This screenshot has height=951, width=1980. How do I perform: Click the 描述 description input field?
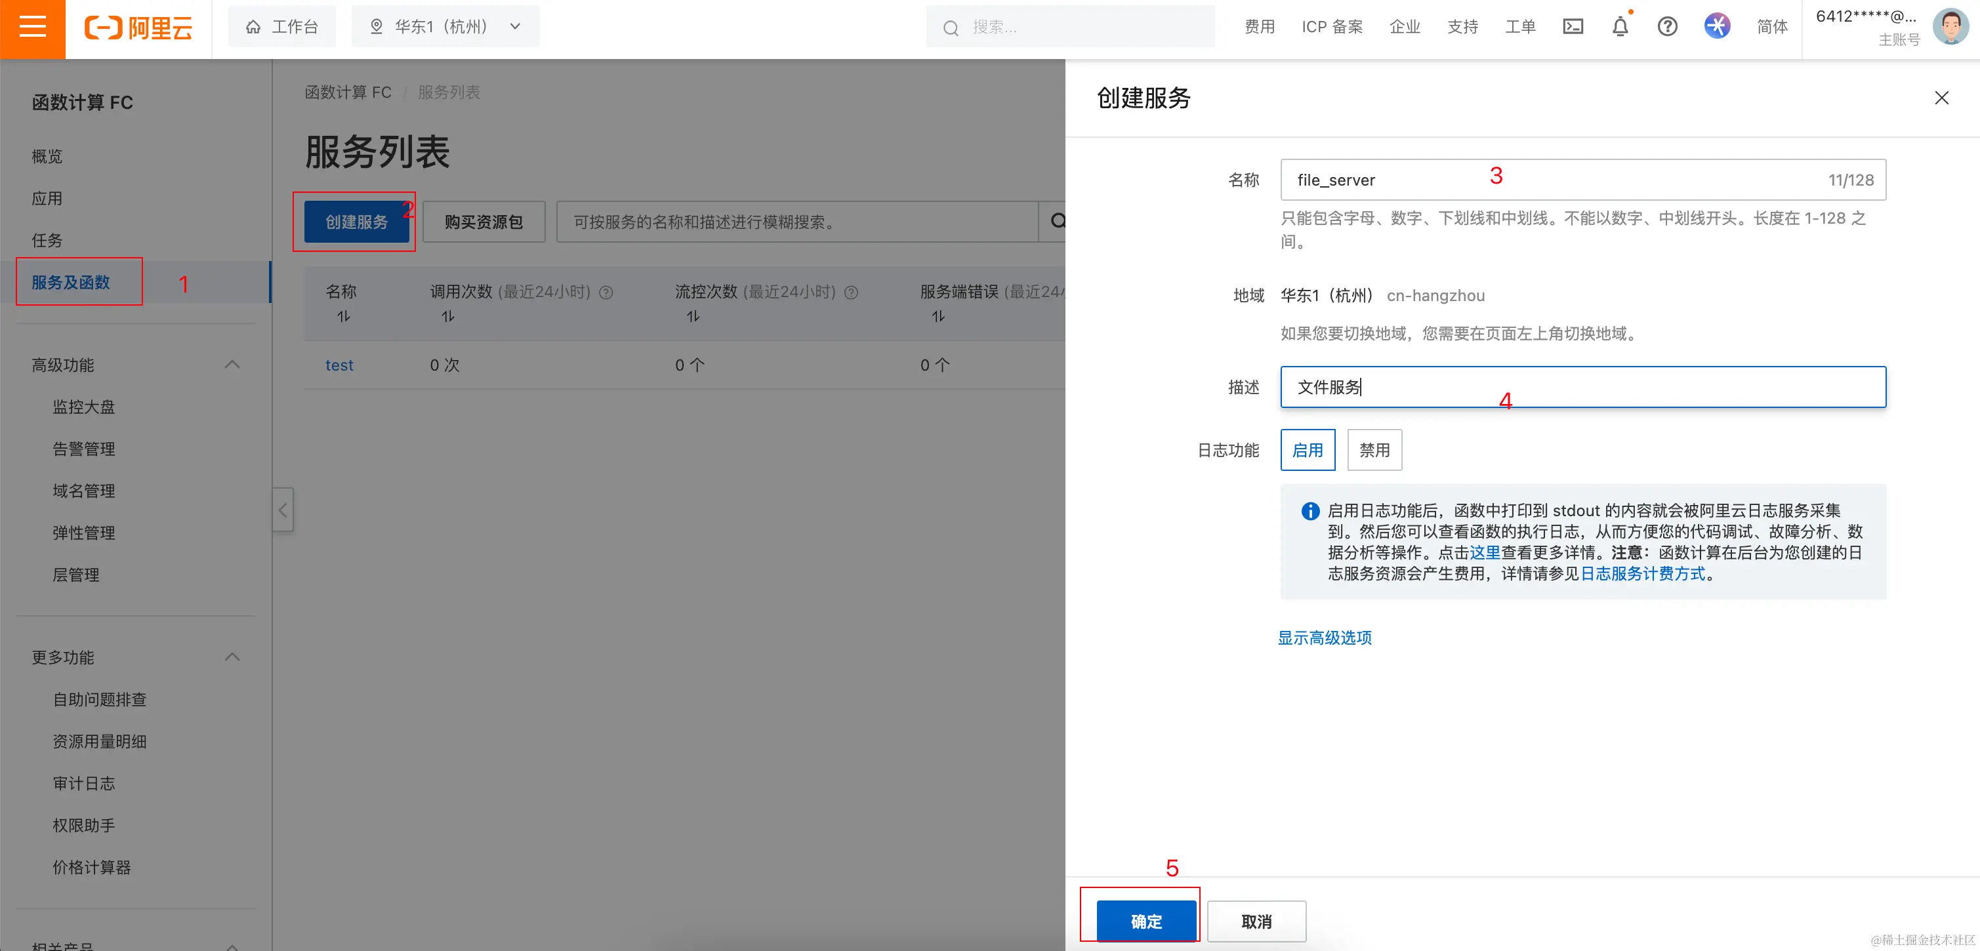coord(1582,387)
